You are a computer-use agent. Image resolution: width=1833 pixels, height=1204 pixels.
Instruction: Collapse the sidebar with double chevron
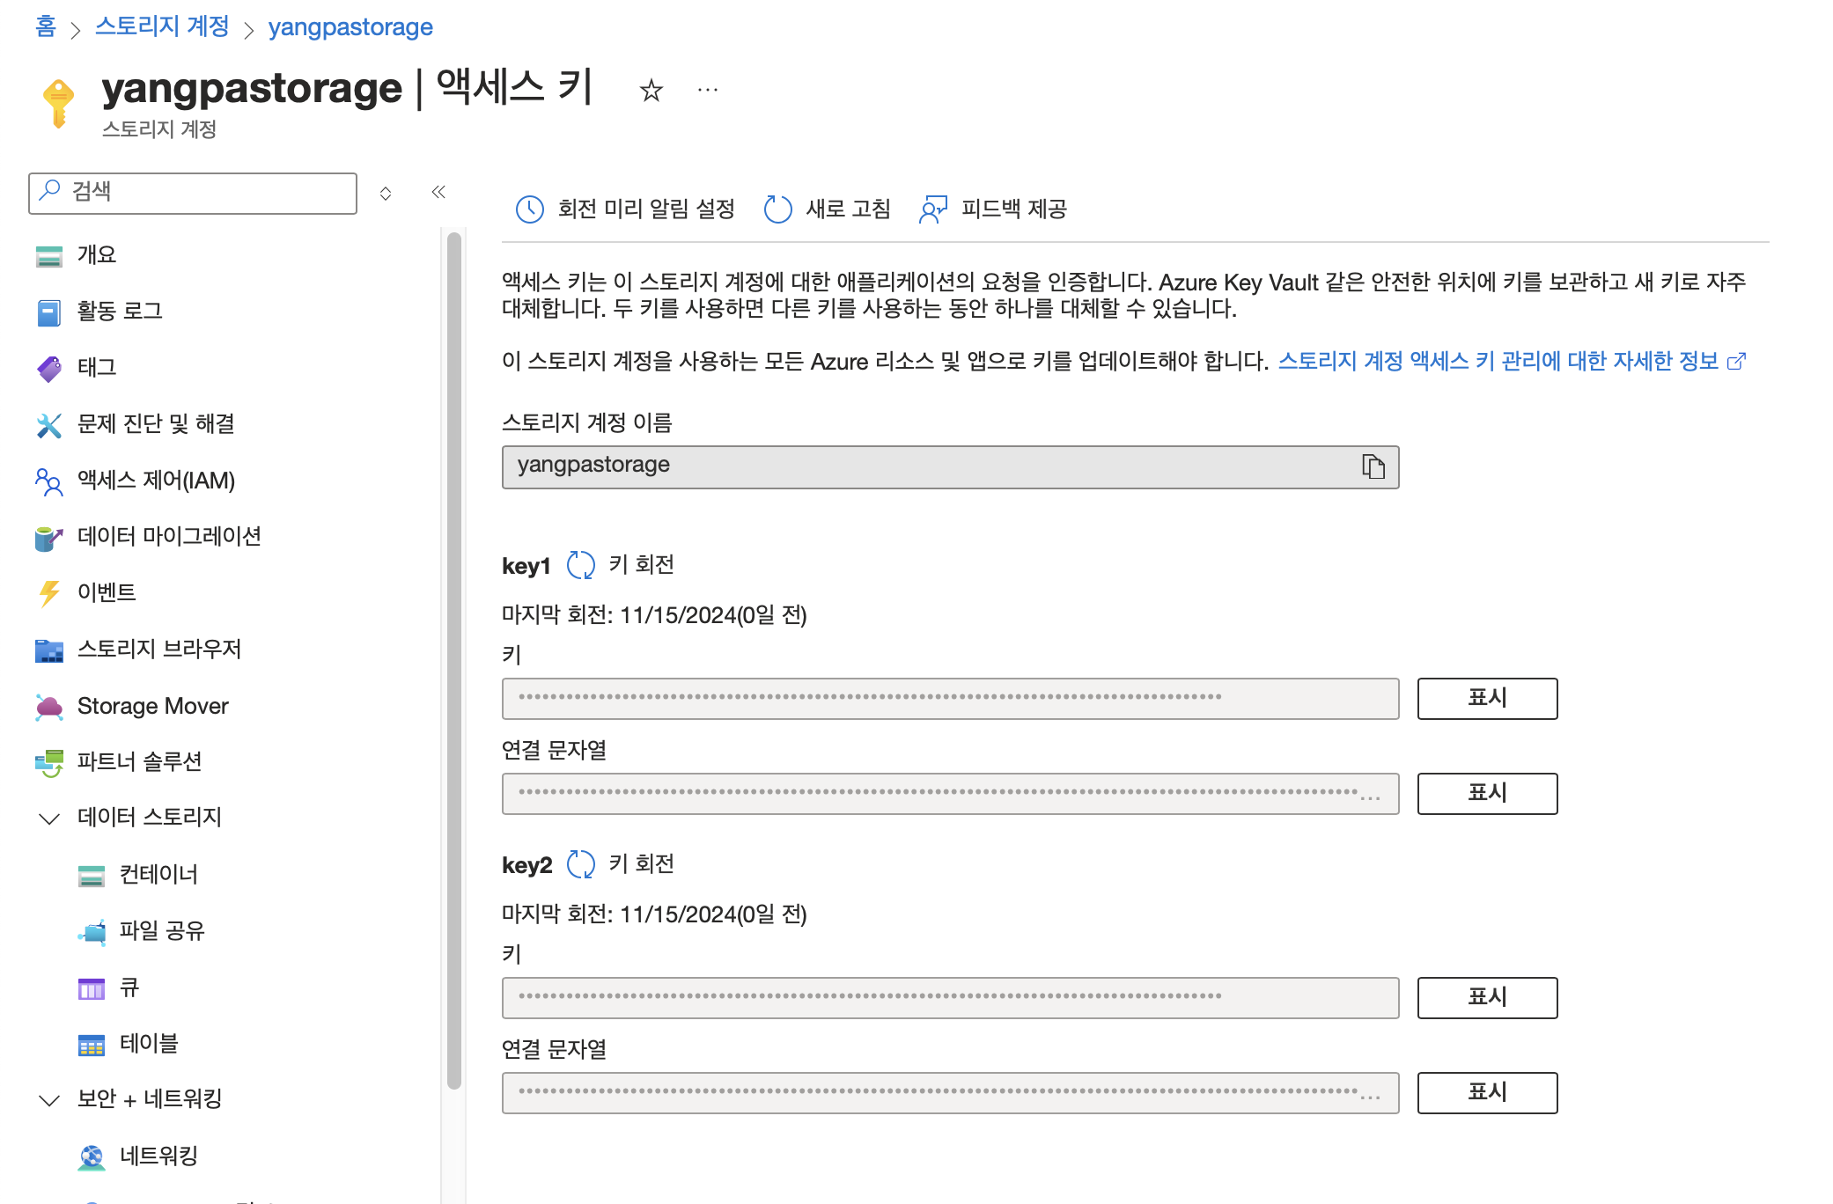click(x=438, y=192)
